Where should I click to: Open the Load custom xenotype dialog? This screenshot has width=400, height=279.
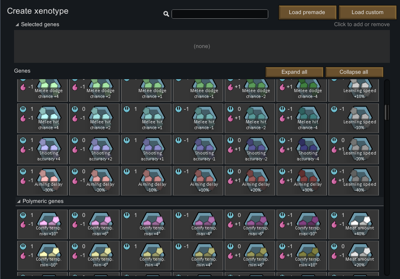[367, 12]
